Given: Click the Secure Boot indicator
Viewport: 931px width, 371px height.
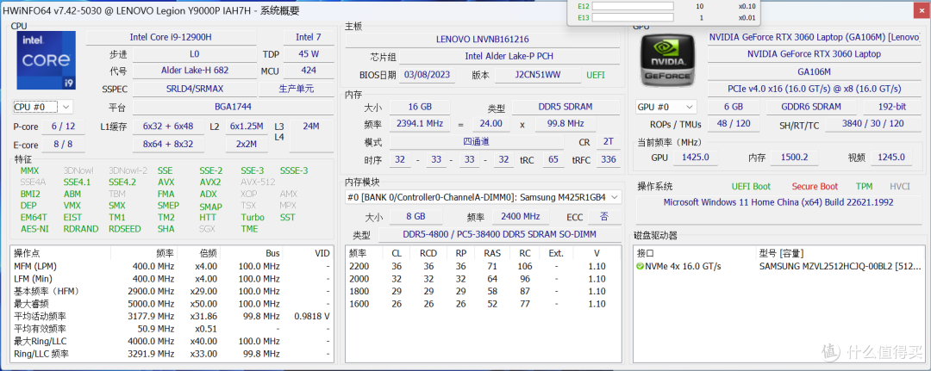Looking at the screenshot, I should pos(815,186).
